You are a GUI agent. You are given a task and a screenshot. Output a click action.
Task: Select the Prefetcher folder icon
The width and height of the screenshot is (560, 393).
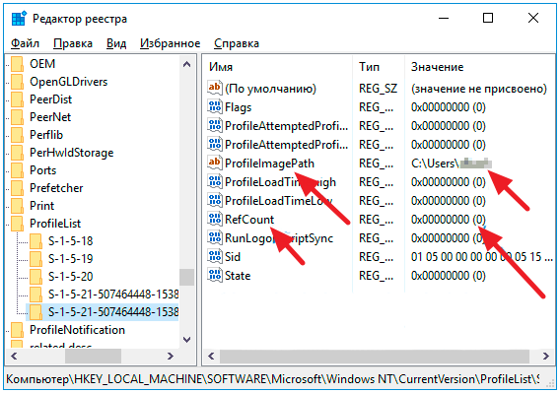(17, 188)
